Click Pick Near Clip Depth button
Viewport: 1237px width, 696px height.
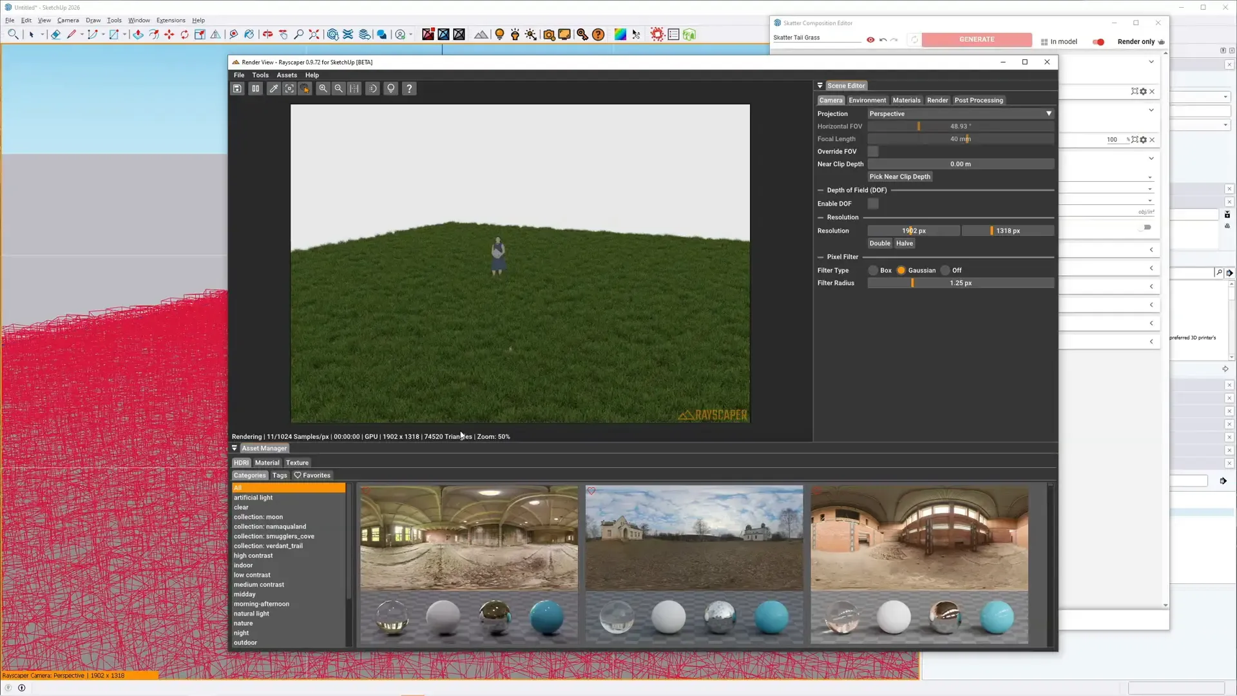pyautogui.click(x=900, y=177)
